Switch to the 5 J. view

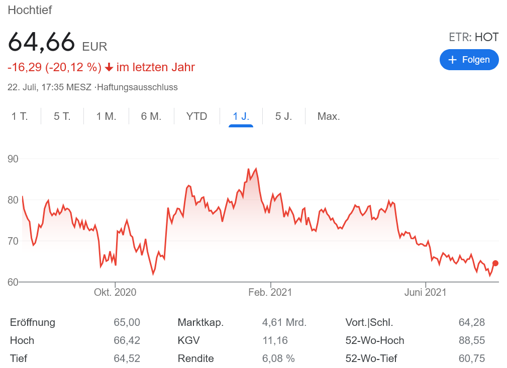283,116
